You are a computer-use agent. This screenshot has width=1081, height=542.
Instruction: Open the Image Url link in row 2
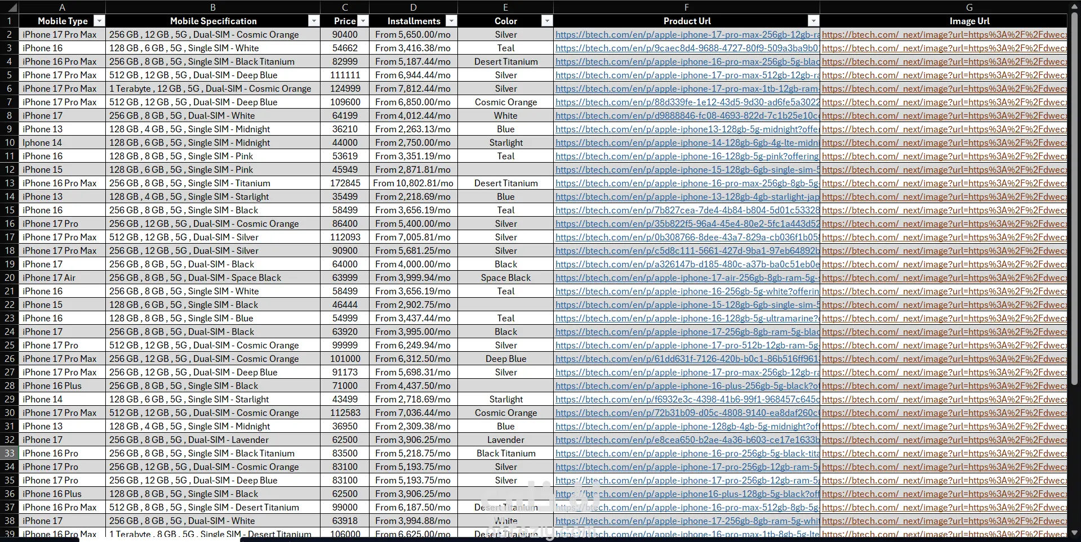tap(944, 34)
